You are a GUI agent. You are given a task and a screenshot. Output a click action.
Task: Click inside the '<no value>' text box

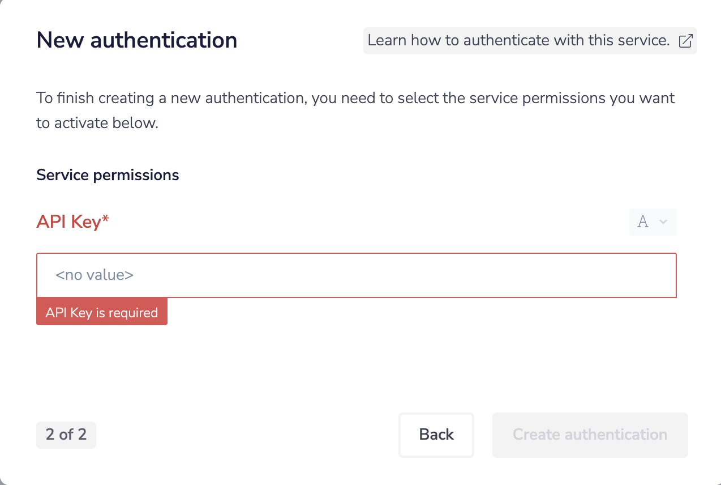[357, 275]
